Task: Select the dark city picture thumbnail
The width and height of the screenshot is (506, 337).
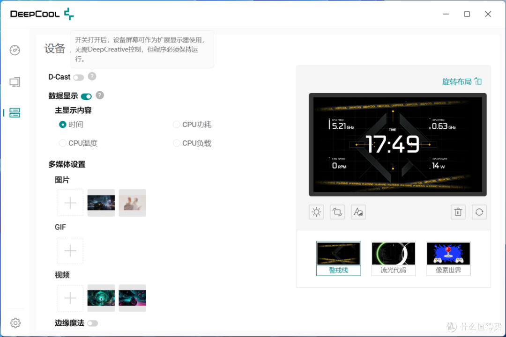Action: 101,203
